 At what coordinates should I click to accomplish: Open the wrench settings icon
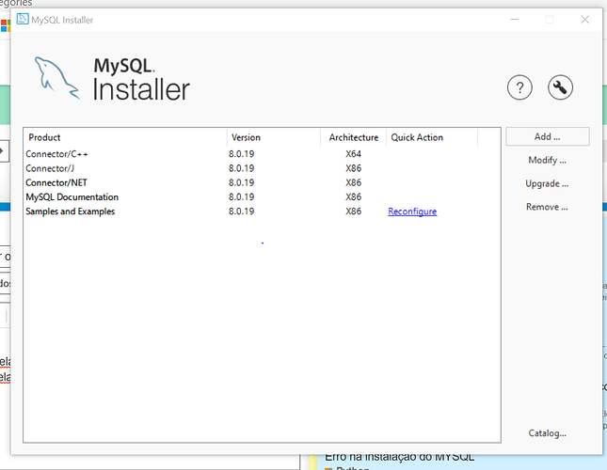click(560, 87)
